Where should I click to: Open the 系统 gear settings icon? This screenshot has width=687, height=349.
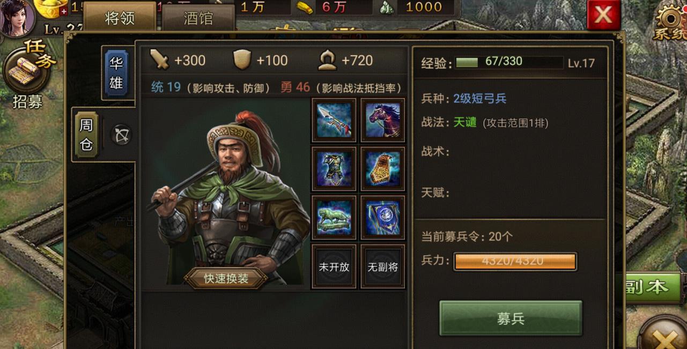[x=670, y=21]
